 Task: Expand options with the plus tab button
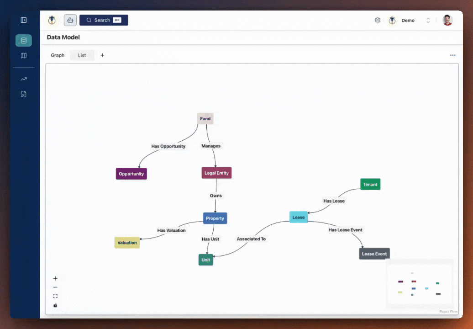coord(102,55)
